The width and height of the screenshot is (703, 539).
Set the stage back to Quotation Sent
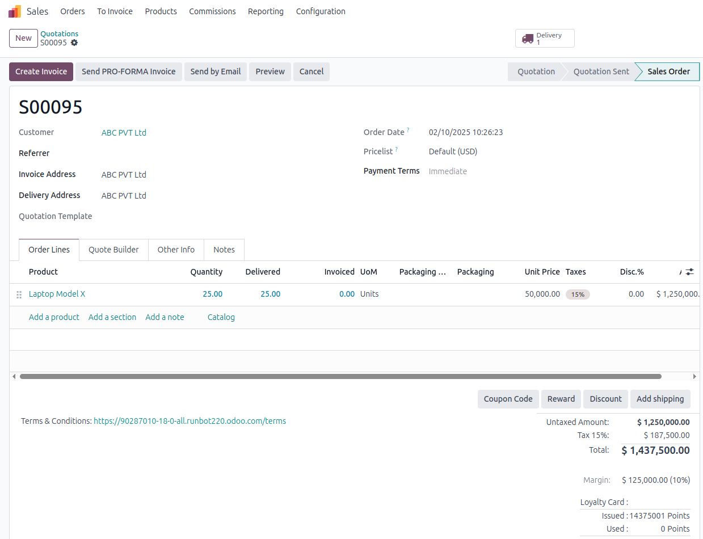pos(600,71)
